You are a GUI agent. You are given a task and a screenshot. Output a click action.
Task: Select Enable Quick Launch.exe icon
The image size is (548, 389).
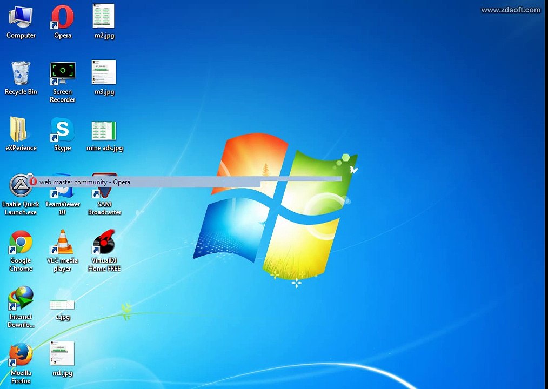[x=21, y=194]
